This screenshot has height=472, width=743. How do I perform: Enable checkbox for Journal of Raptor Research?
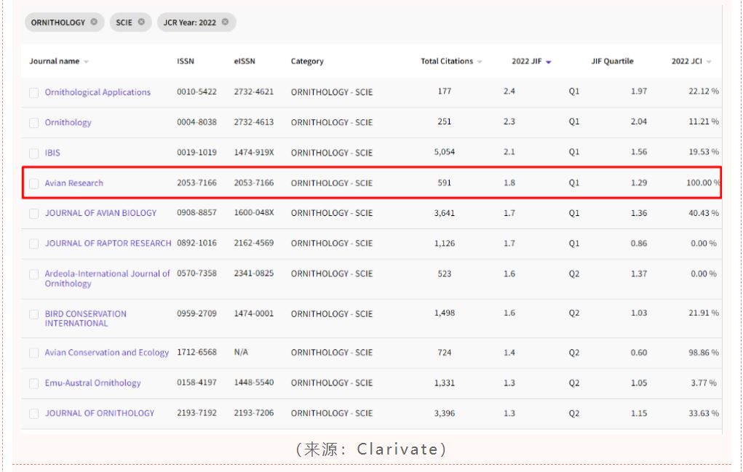tap(34, 244)
